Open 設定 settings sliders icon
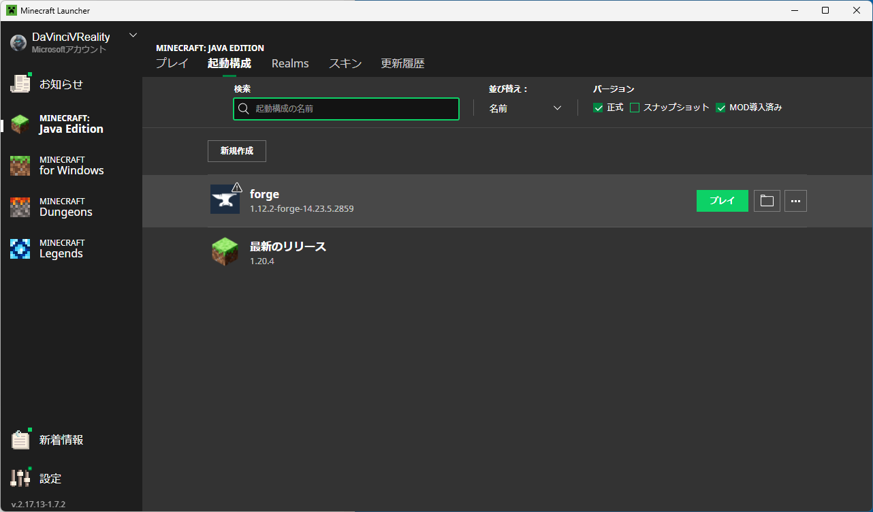Viewport: 873px width, 512px height. tap(21, 478)
